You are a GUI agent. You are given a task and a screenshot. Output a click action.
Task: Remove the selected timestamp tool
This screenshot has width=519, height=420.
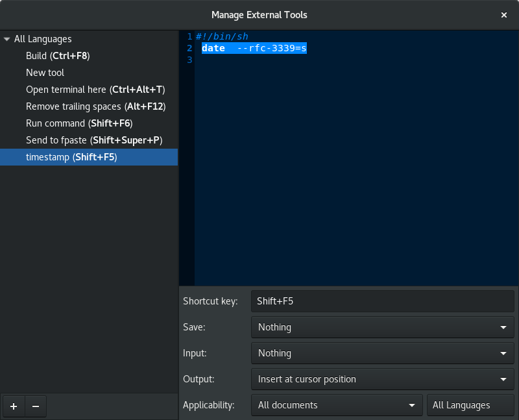click(35, 406)
